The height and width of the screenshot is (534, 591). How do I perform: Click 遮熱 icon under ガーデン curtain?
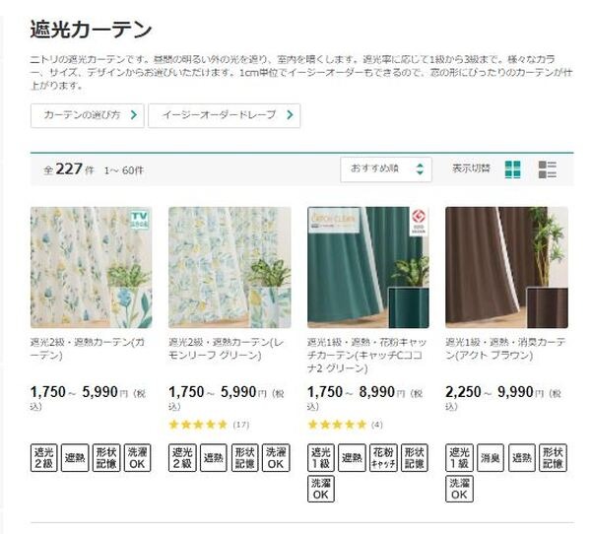[75, 458]
